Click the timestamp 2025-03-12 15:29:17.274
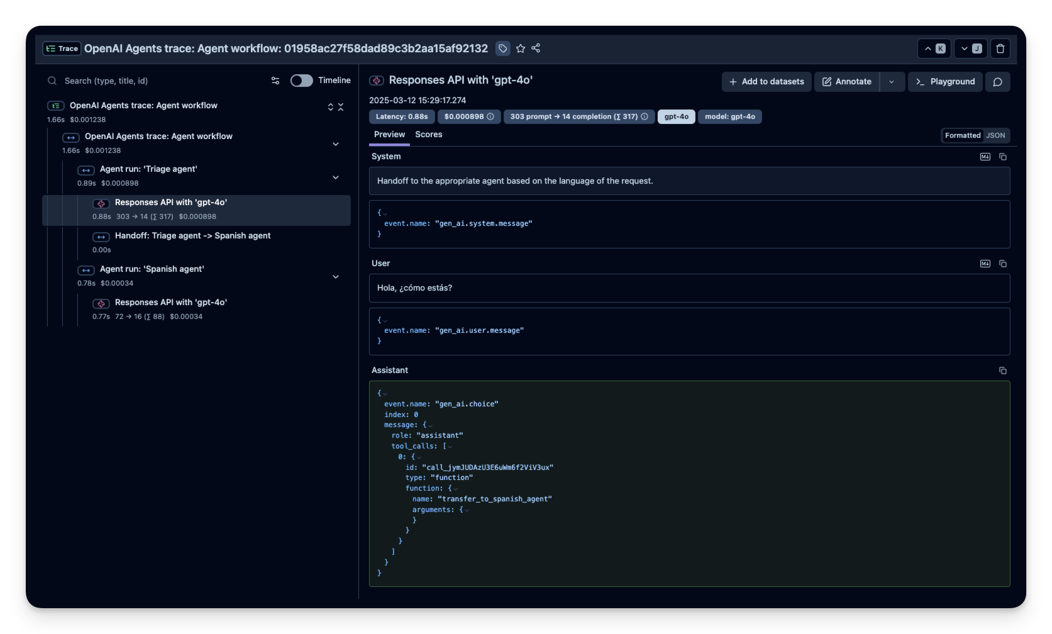 (418, 101)
